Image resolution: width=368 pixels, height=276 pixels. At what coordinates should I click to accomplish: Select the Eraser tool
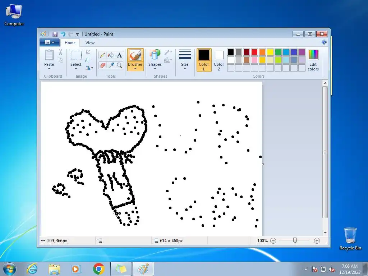(102, 65)
